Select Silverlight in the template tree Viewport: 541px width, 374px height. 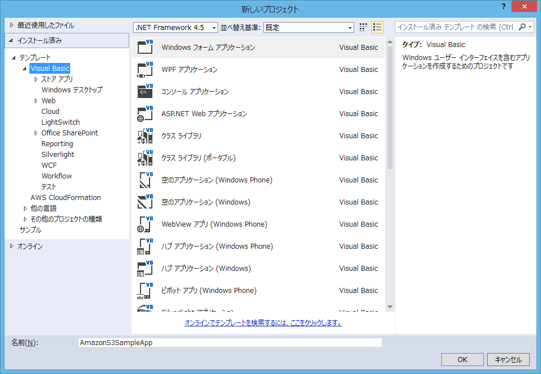pyautogui.click(x=58, y=155)
